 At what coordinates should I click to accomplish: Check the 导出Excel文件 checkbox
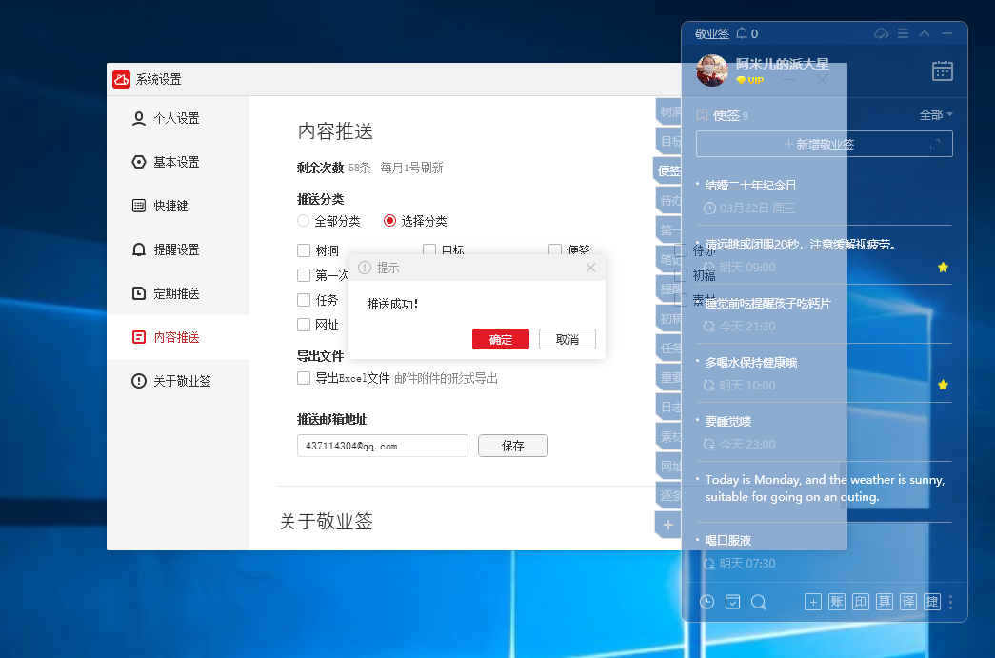click(x=304, y=378)
